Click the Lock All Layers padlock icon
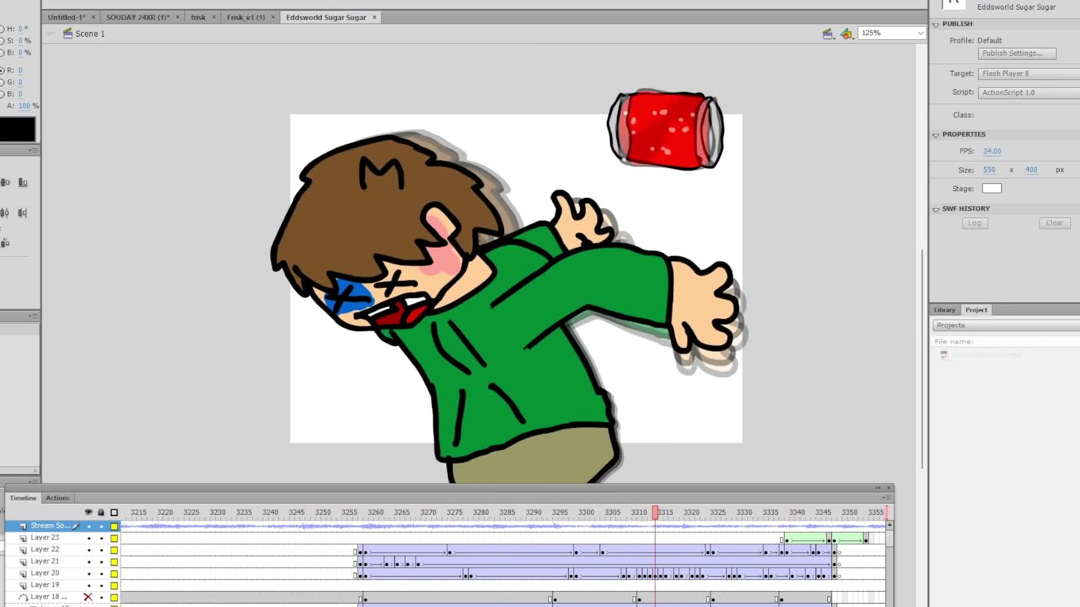The width and height of the screenshot is (1080, 607). (101, 512)
